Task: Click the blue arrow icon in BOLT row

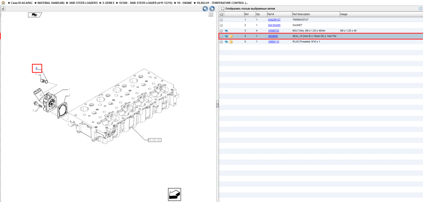Action: point(226,31)
